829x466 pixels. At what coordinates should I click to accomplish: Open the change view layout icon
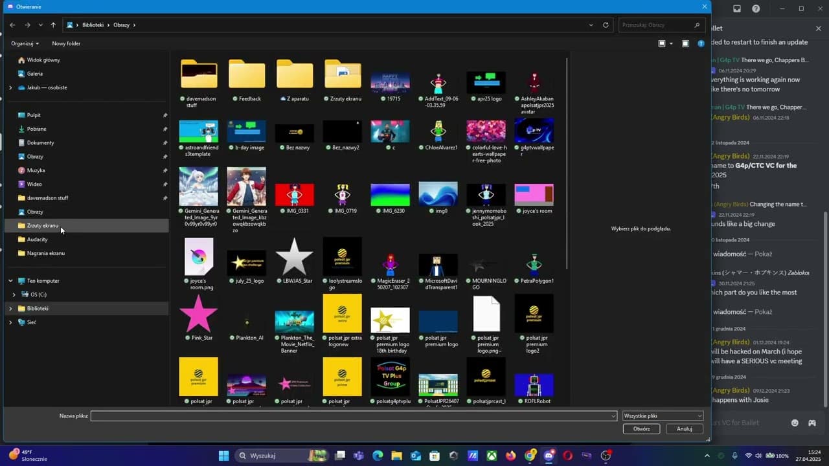click(662, 43)
